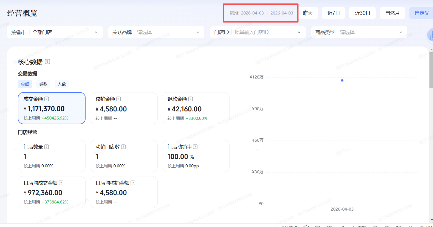
Task: Click the +373884.62% change text
Action: click(x=55, y=202)
